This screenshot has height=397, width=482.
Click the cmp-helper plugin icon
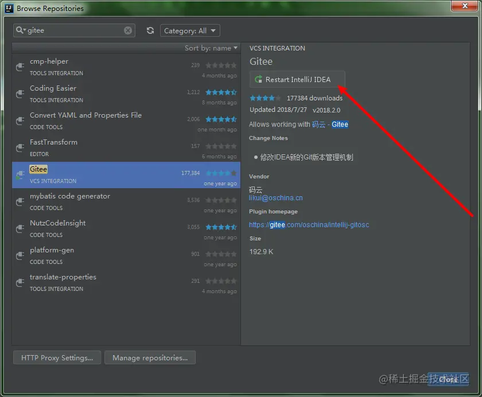click(x=20, y=67)
